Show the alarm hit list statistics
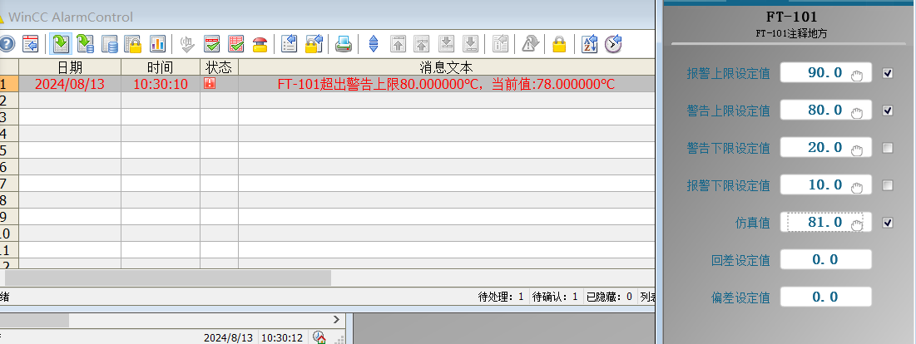The width and height of the screenshot is (916, 344). point(157,44)
